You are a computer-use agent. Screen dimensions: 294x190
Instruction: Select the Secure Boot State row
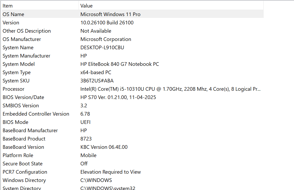133,164
